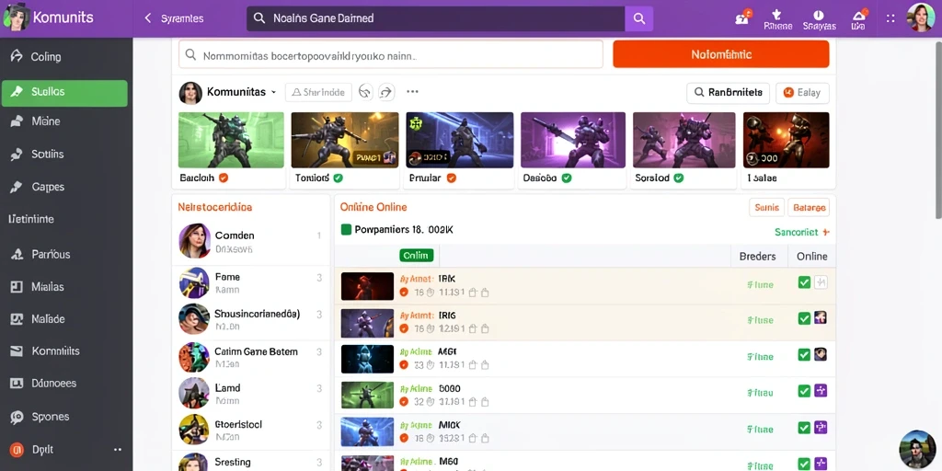
Task: Open floating avatar bubble in bottom right
Action: 917,449
